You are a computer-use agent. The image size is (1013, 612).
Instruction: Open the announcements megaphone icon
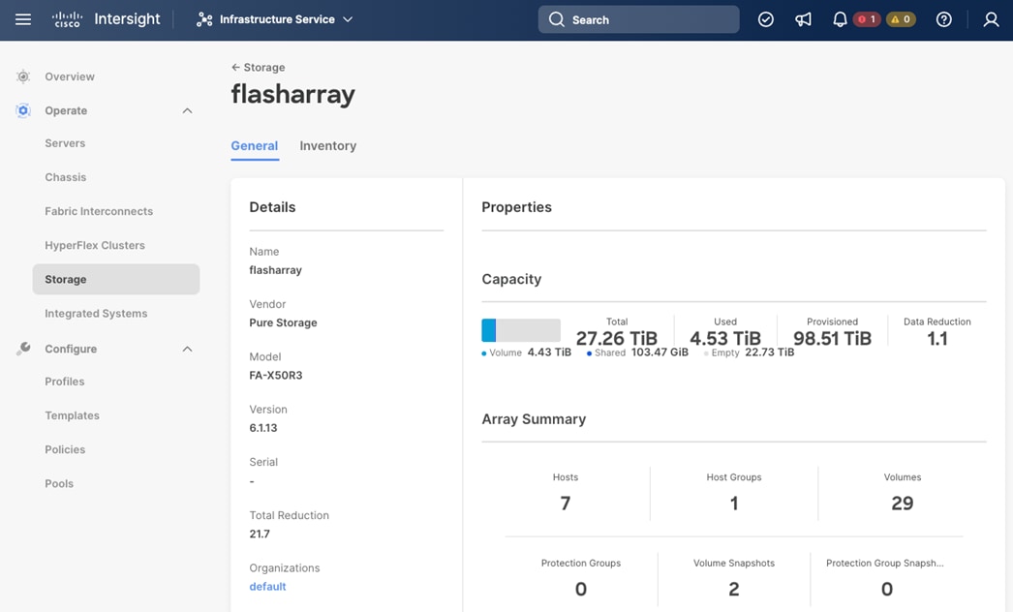(803, 19)
